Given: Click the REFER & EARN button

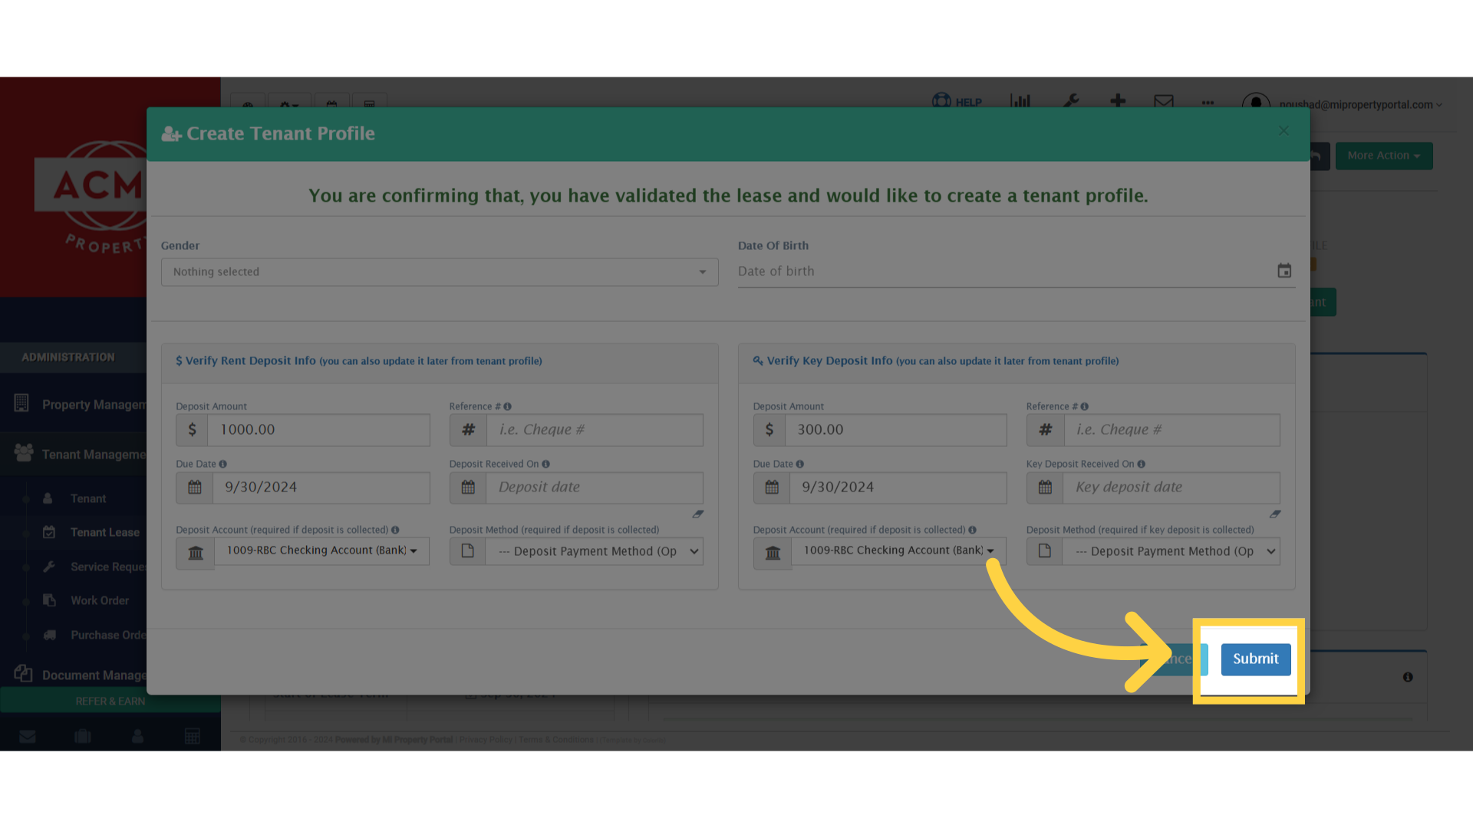Looking at the screenshot, I should coord(110,701).
